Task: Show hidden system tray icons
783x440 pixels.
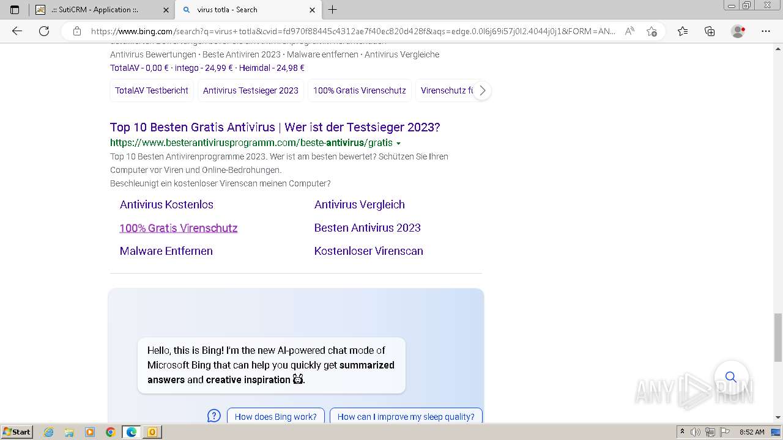Action: tap(682, 431)
